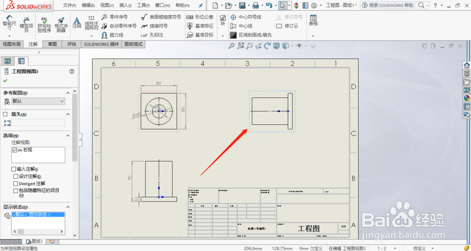Click the Auto Balloon tool
The image size is (471, 251).
tap(119, 26)
